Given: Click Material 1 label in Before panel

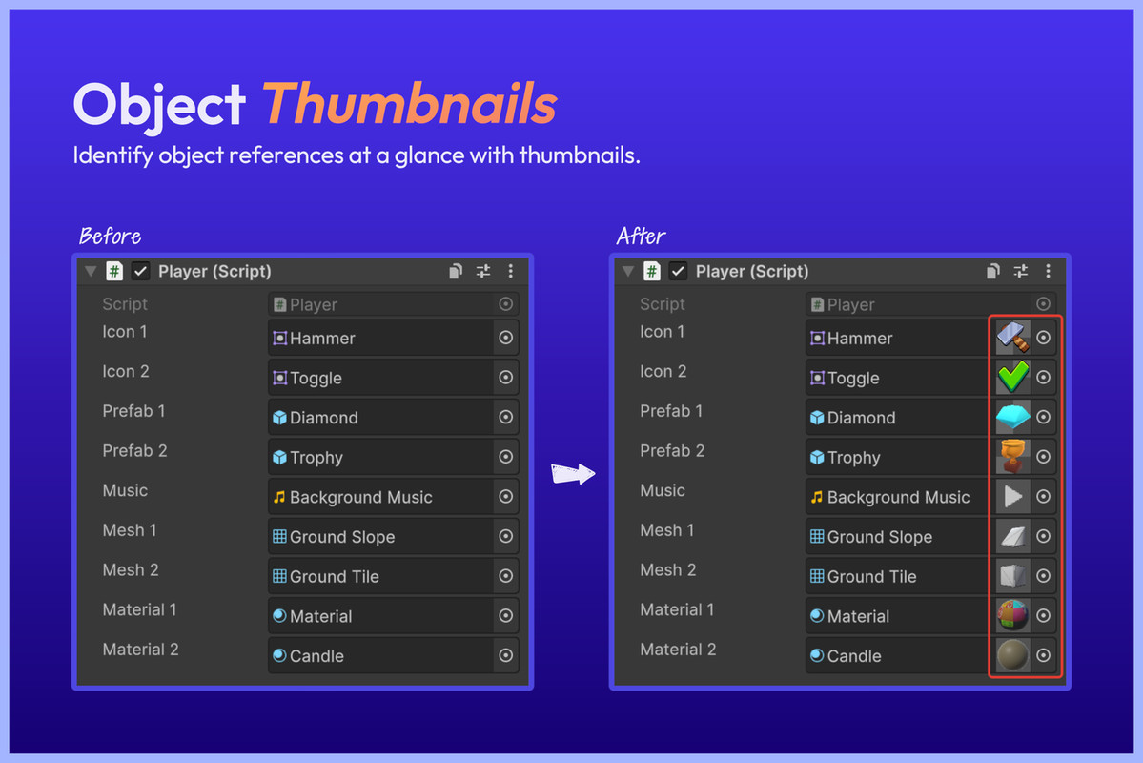Looking at the screenshot, I should (139, 609).
